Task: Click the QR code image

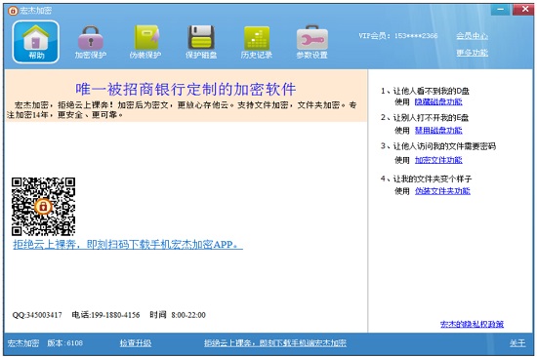Action: pyautogui.click(x=43, y=207)
